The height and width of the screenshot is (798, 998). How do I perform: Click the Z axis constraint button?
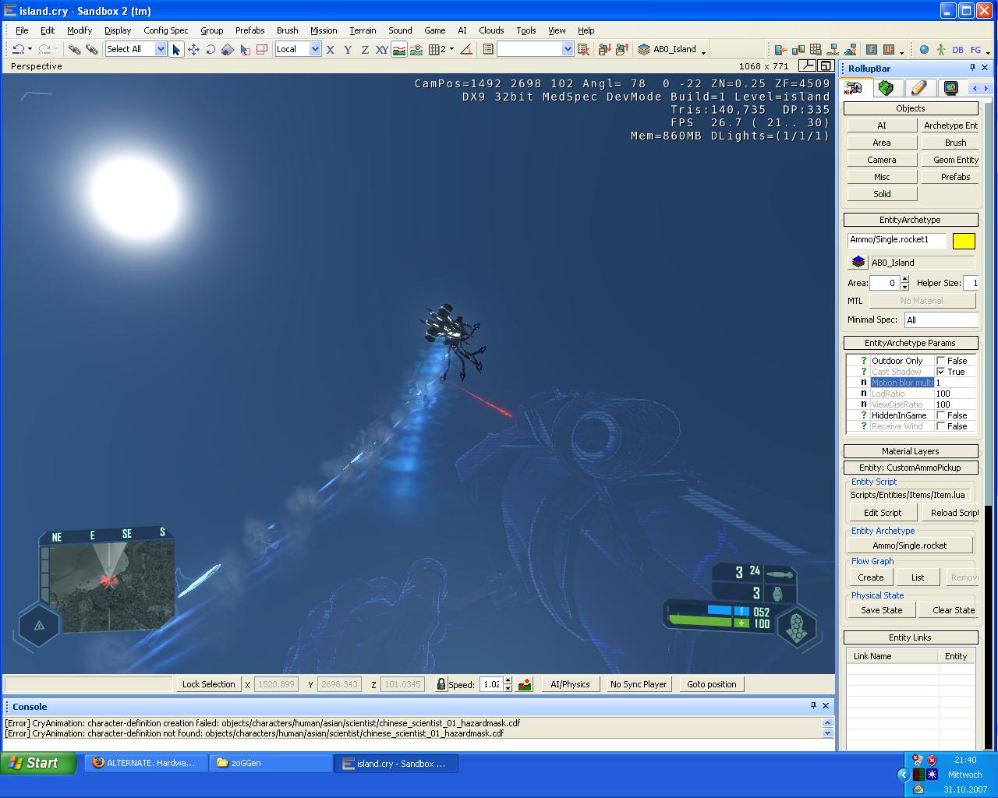click(x=364, y=49)
